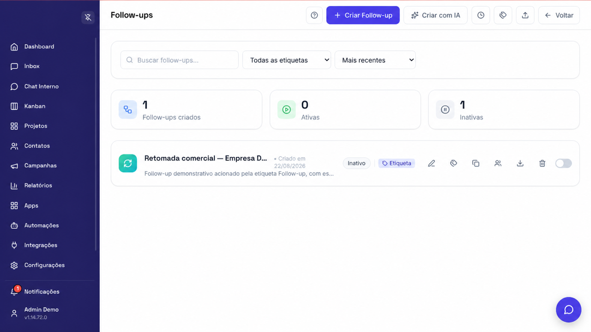
Task: Click the sidebar scrollbar
Action: click(x=96, y=144)
